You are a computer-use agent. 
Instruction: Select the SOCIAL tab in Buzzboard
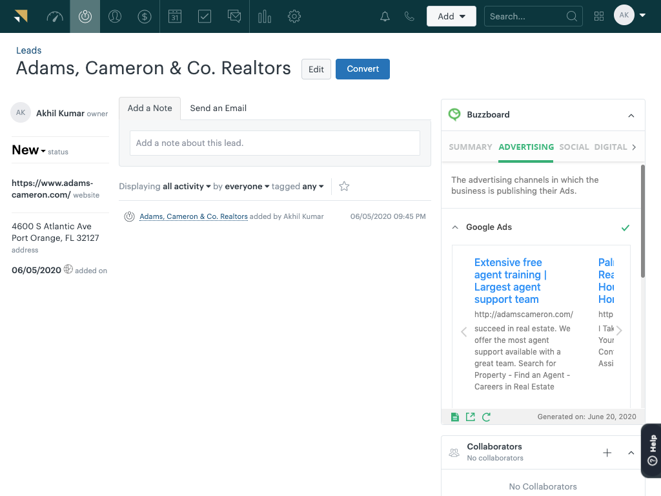coord(574,147)
